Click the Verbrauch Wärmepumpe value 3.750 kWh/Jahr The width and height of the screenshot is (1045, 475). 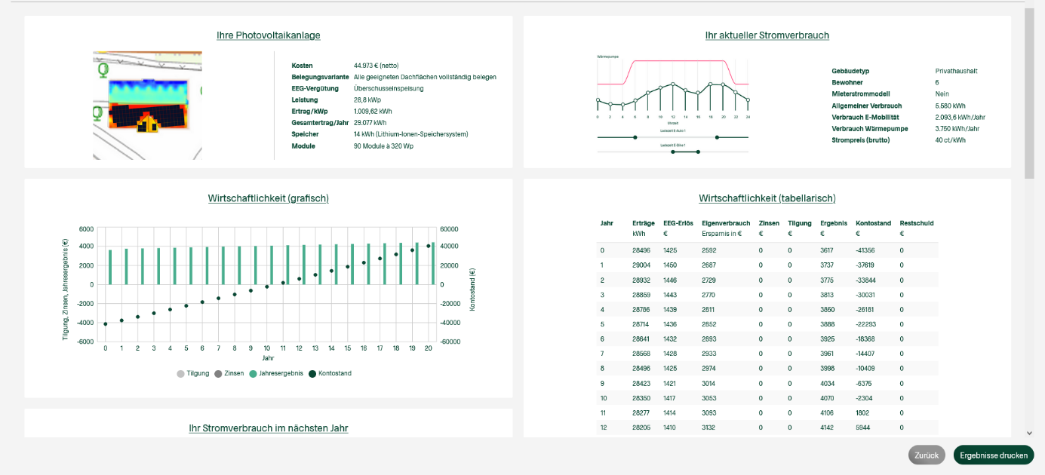tap(957, 128)
